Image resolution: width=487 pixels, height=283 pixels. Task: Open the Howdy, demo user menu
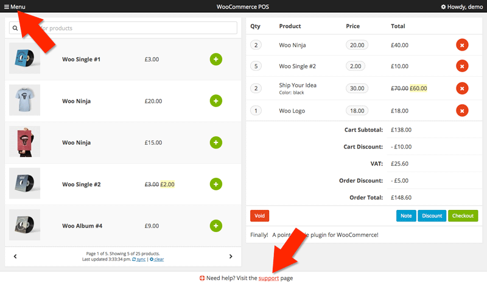(461, 7)
